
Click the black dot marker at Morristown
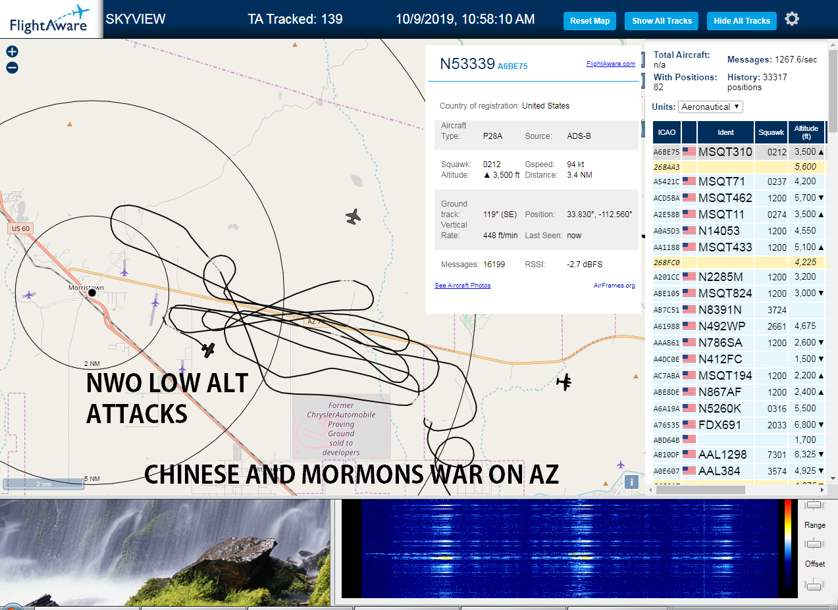tap(92, 293)
